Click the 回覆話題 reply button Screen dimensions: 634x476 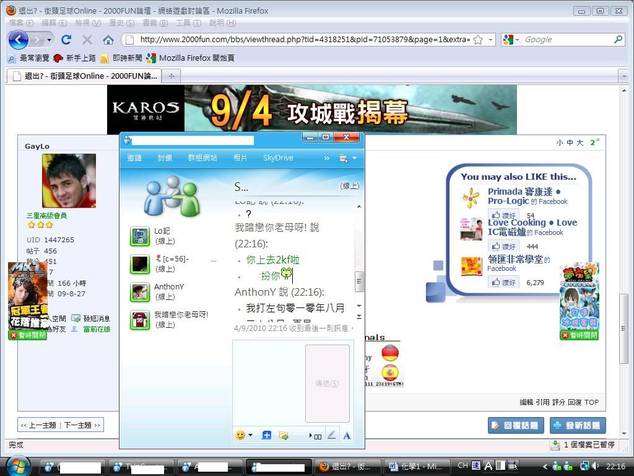click(516, 426)
